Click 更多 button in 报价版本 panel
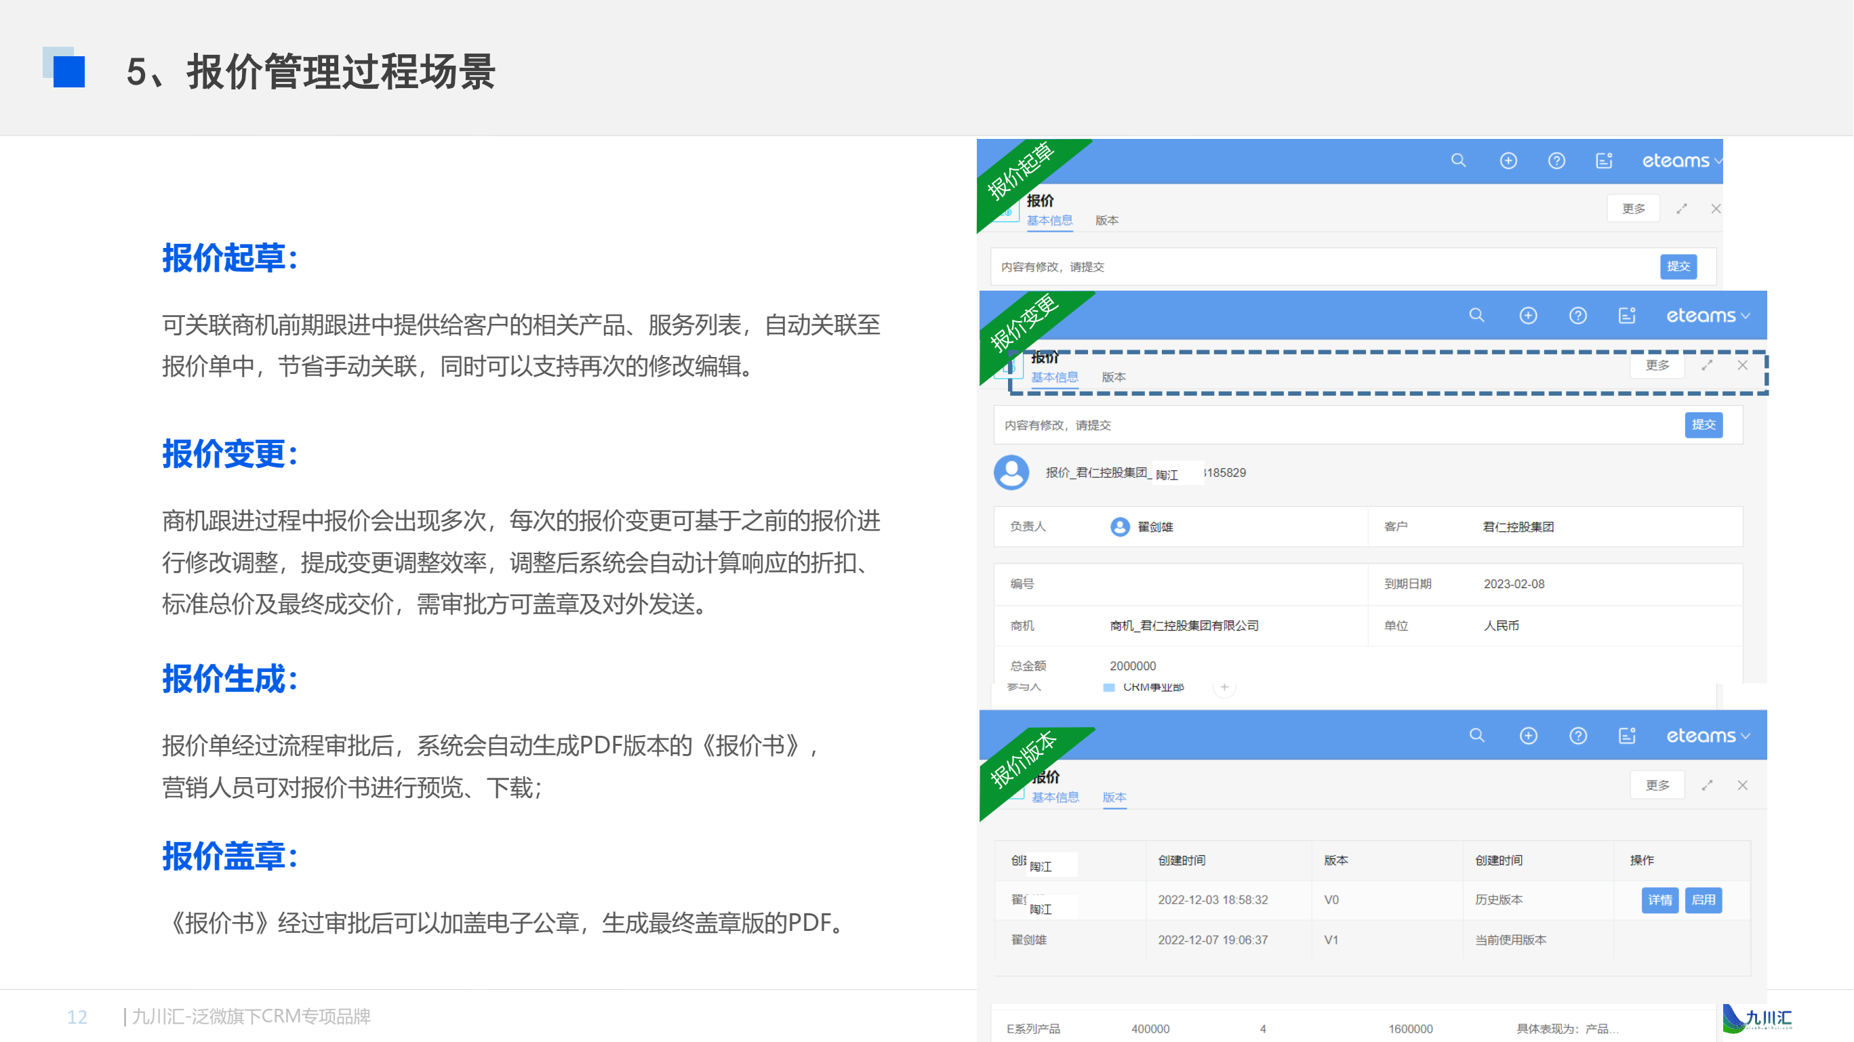The height and width of the screenshot is (1042, 1854). (1656, 785)
